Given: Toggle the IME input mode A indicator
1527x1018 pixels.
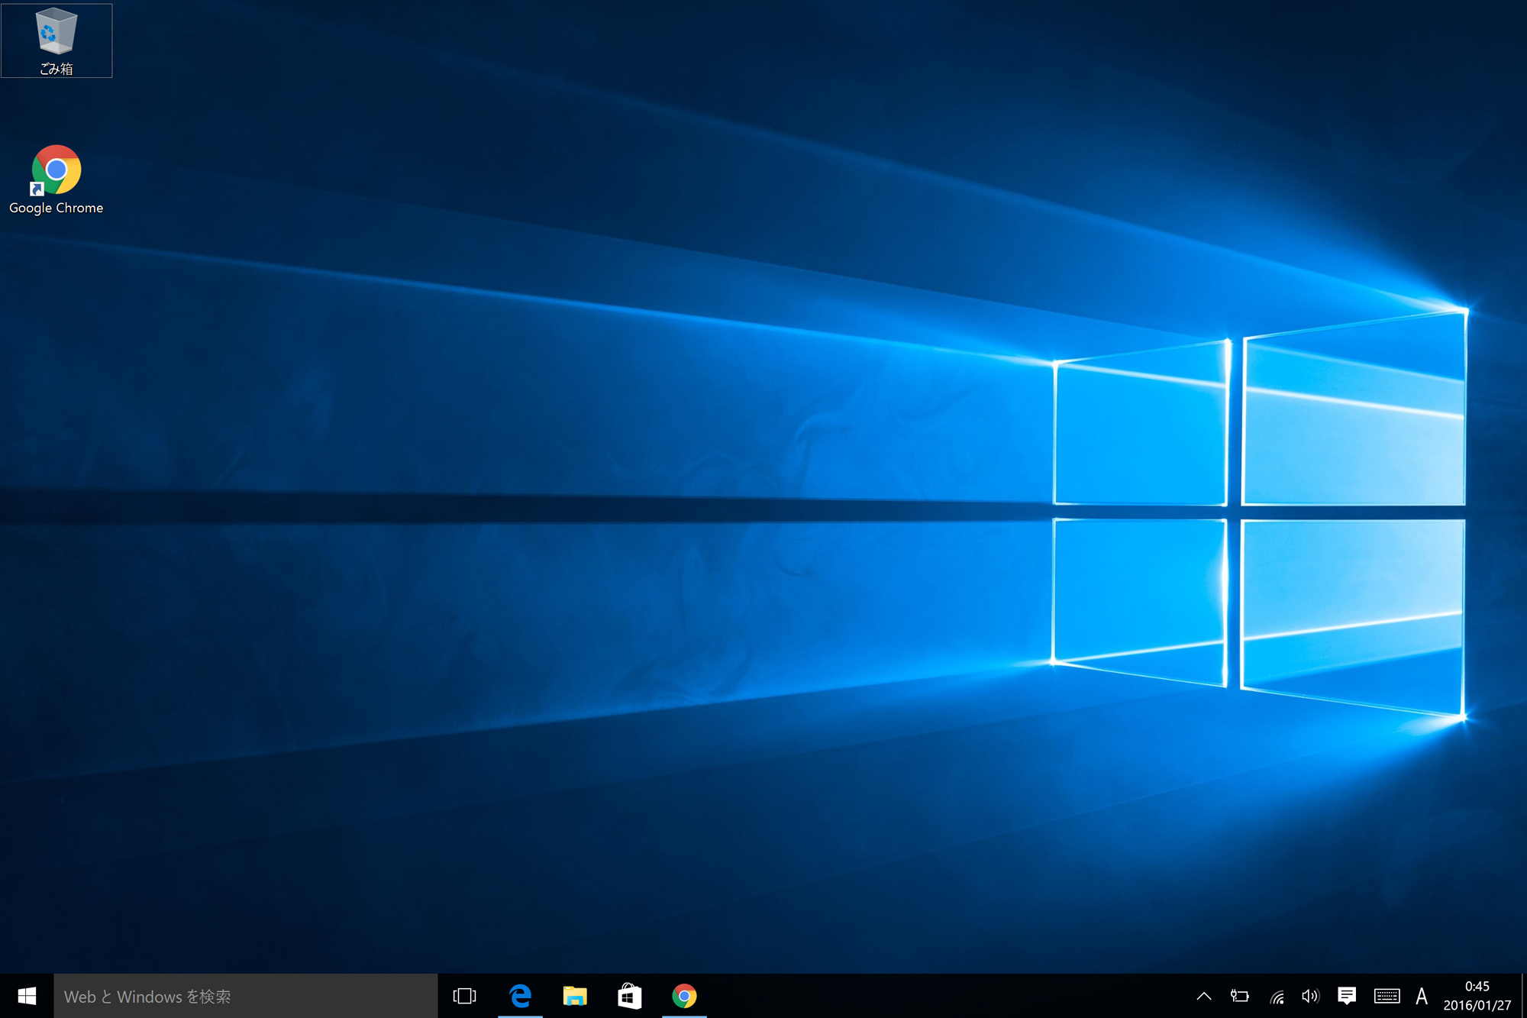Looking at the screenshot, I should pyautogui.click(x=1421, y=996).
